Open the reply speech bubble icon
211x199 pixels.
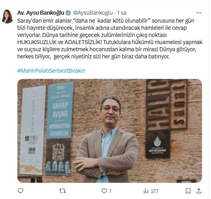[20, 191]
